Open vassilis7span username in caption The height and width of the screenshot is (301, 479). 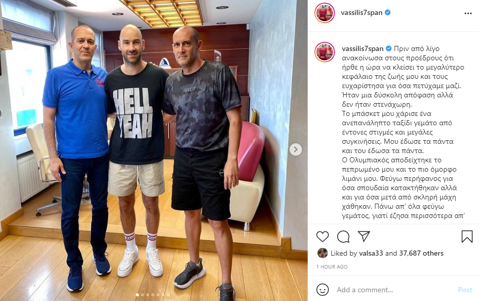point(363,48)
